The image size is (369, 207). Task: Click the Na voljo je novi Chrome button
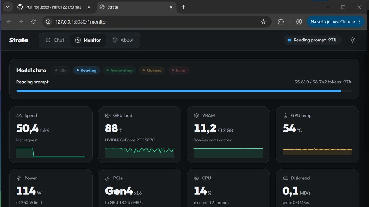335,22
